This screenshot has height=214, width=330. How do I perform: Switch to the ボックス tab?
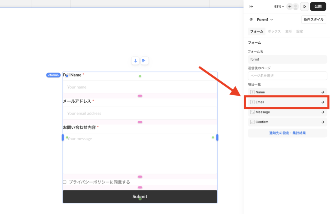[274, 31]
